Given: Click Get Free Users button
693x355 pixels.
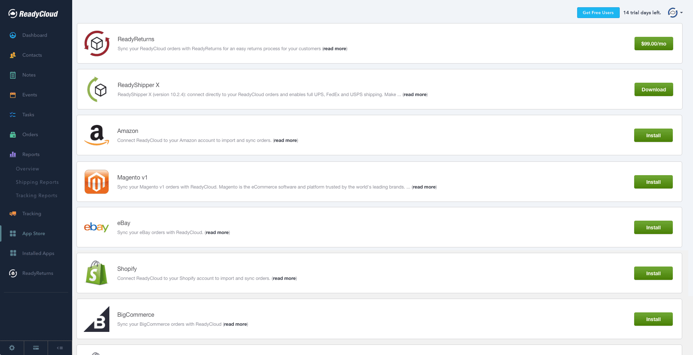Looking at the screenshot, I should pos(598,13).
